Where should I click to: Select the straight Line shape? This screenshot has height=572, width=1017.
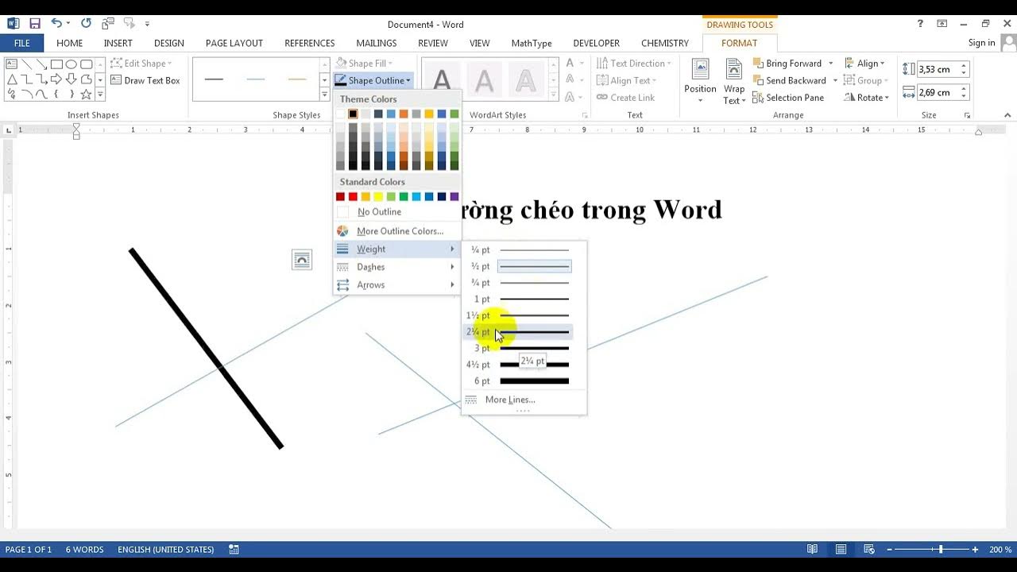click(26, 64)
